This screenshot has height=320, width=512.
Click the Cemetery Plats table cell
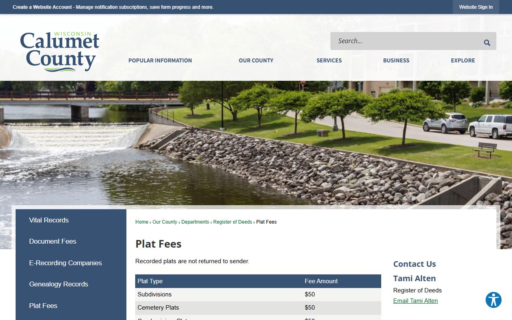219,308
